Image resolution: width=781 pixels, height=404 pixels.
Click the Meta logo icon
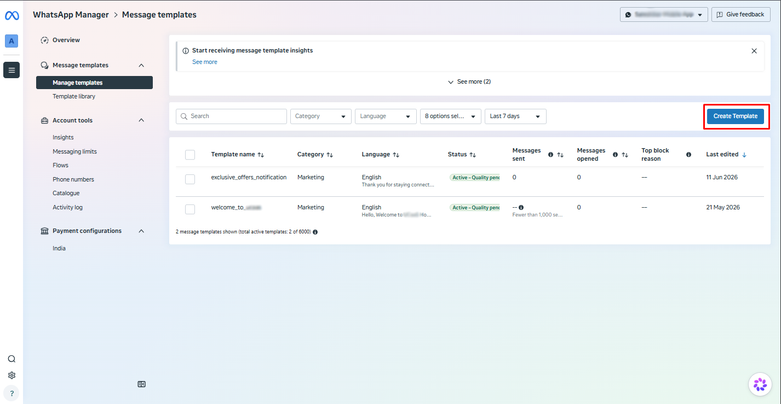click(12, 16)
